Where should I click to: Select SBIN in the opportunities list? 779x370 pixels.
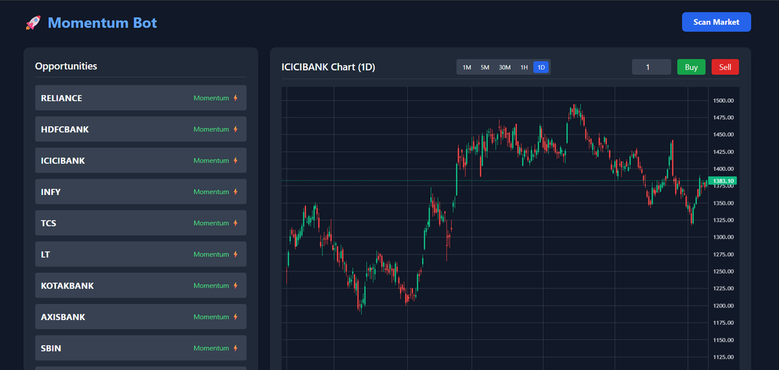[x=141, y=348]
